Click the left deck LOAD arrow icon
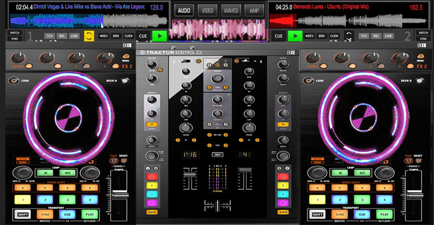The height and width of the screenshot is (225, 434). point(14,81)
